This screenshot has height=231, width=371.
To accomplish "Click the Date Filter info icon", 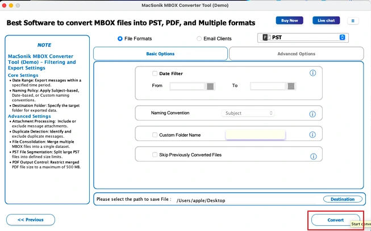I will (x=312, y=73).
